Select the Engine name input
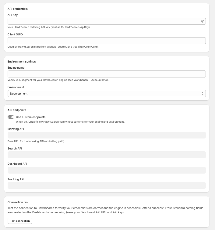Image resolution: width=215 pixels, height=230 pixels. tap(107, 74)
